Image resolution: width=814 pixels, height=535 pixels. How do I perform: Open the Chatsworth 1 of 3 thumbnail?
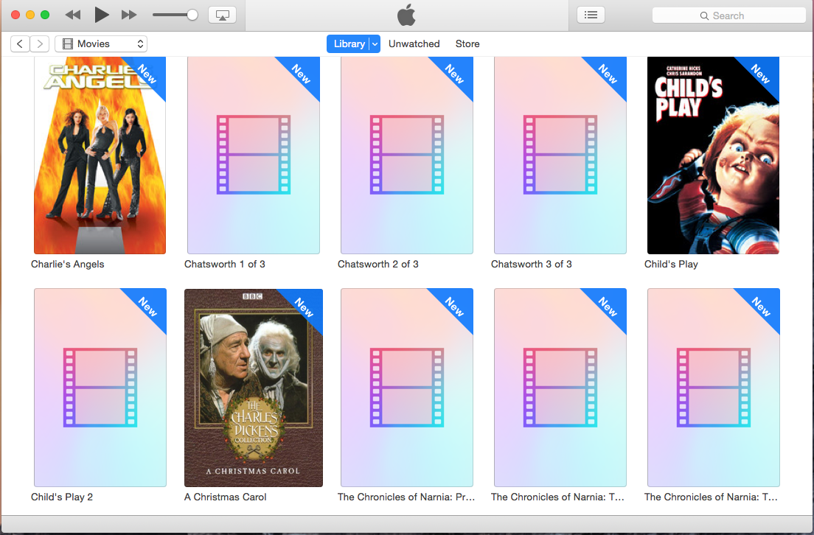coord(254,155)
